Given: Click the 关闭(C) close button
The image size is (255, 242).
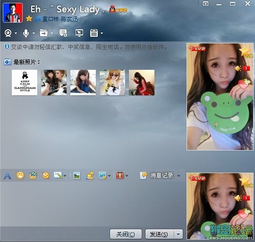Looking at the screenshot, I should (126, 234).
